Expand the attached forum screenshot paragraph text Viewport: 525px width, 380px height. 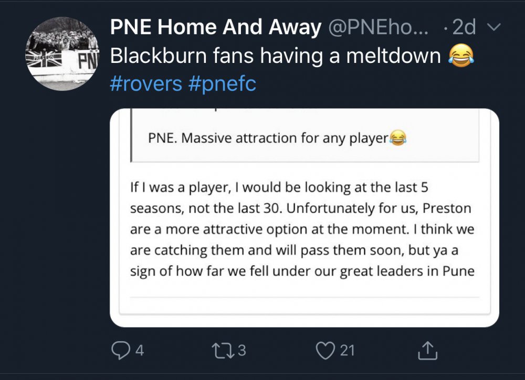302,230
